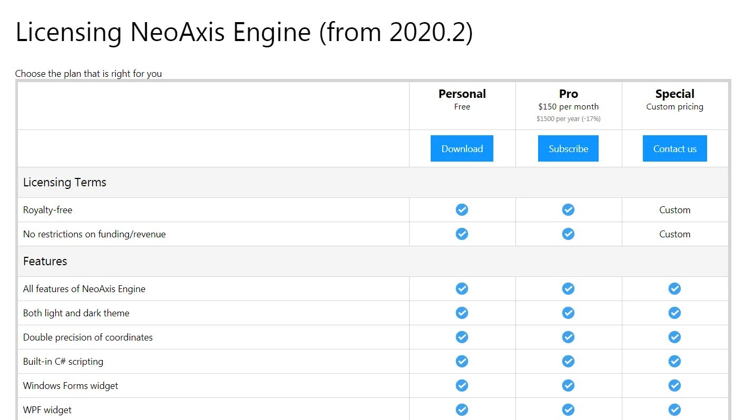745x420 pixels.
Task: Click 'Windows Forms widget' label
Action: coord(71,386)
